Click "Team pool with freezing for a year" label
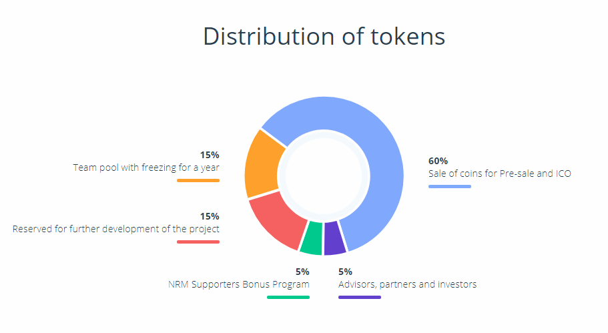 pos(146,168)
